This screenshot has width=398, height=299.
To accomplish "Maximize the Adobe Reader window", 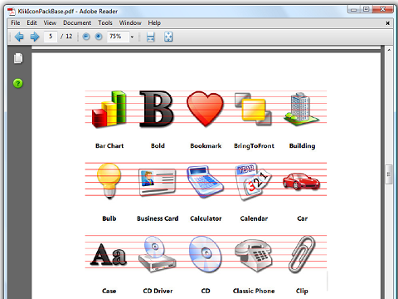I will tap(366, 9).
